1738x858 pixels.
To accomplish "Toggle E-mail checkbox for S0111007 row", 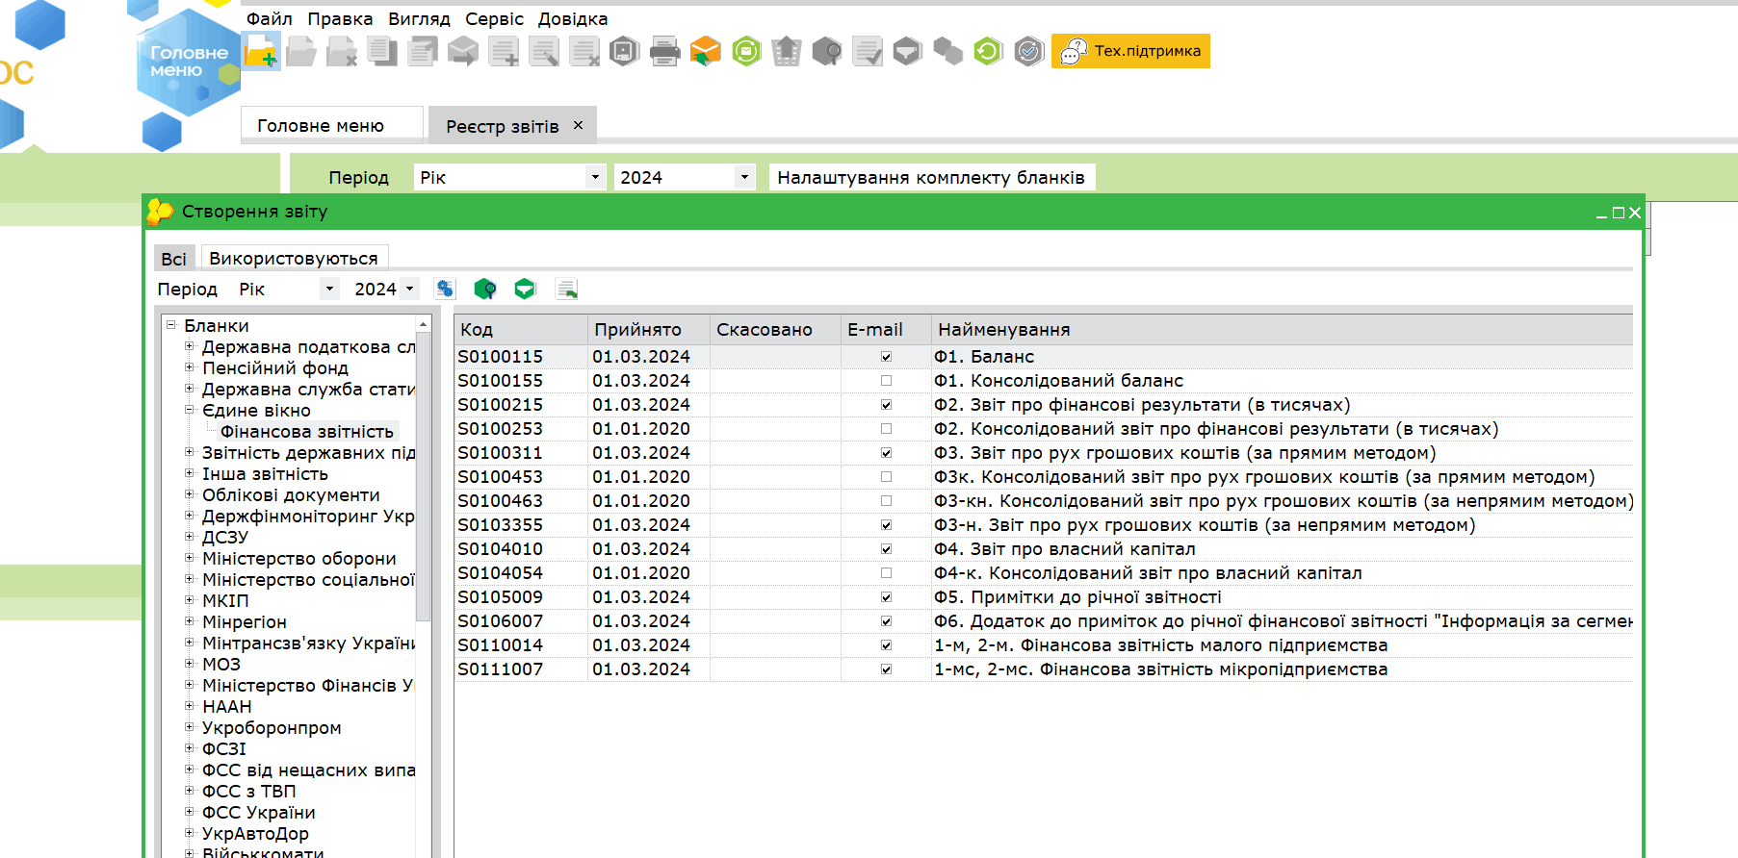I will coord(886,669).
